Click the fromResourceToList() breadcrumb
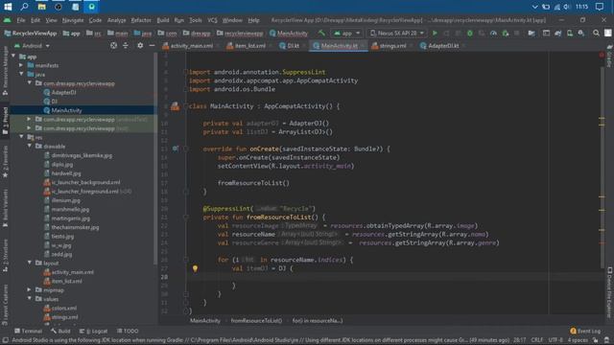The width and height of the screenshot is (614, 345). (256, 320)
